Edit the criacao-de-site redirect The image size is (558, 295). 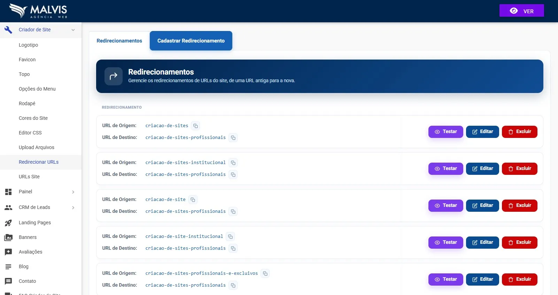coord(482,205)
